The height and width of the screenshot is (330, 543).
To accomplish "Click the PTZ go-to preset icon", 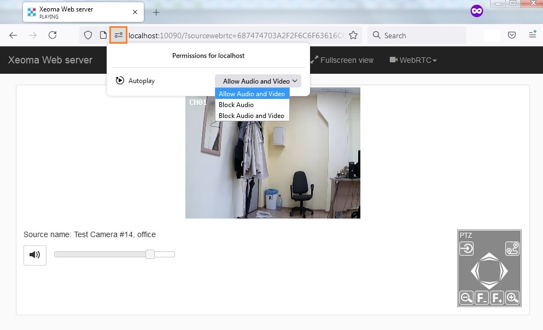I will (x=466, y=249).
